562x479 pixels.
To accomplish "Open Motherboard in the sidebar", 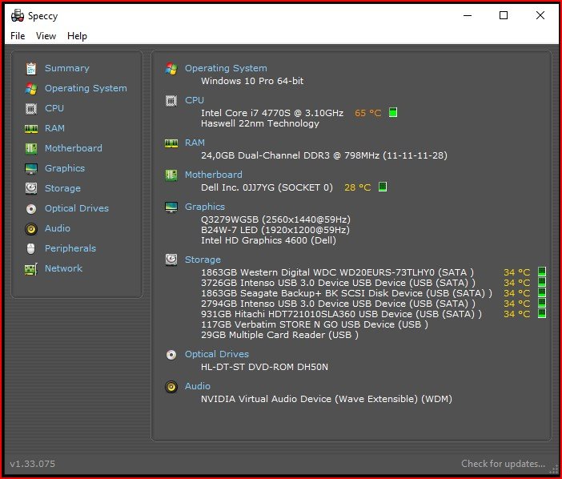I will 74,148.
